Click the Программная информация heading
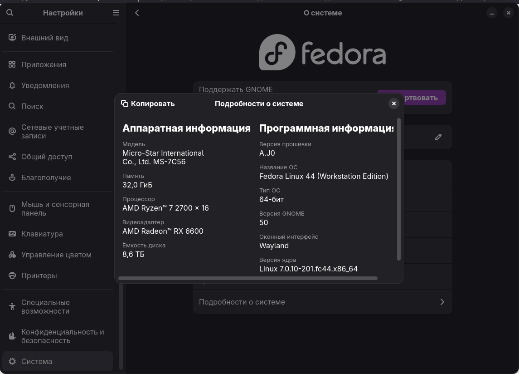The height and width of the screenshot is (374, 519). coord(326,128)
